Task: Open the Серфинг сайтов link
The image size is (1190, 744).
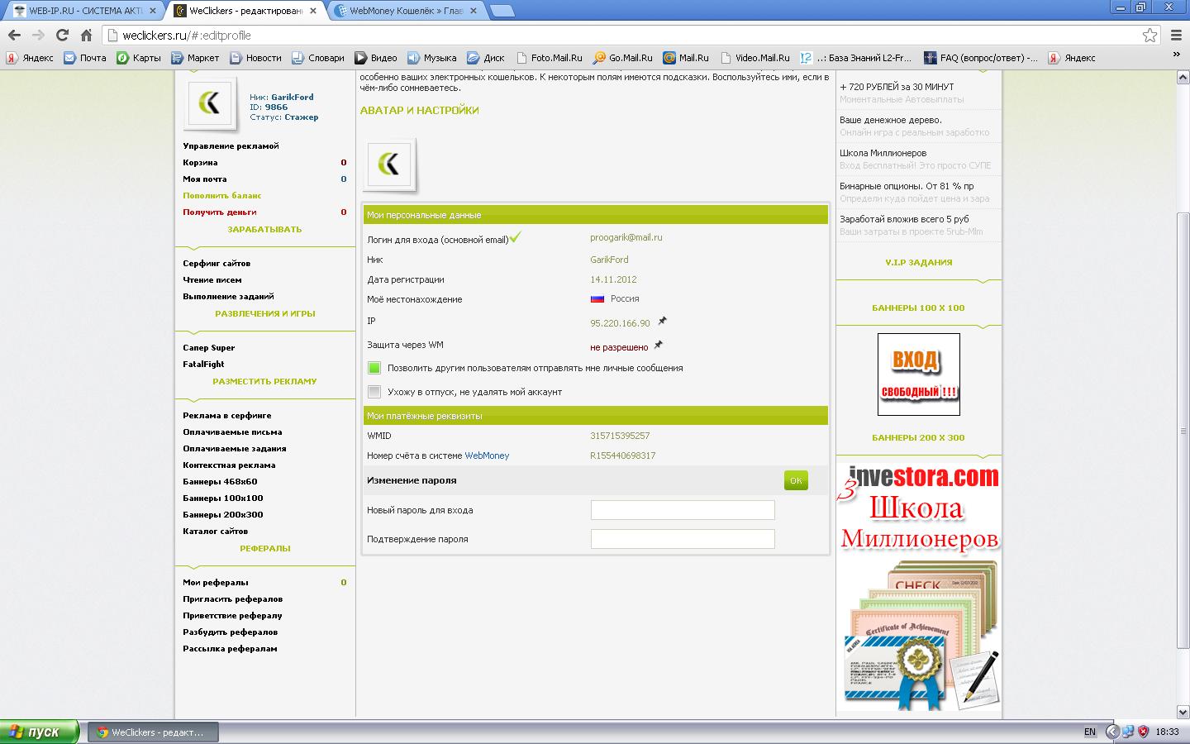Action: click(x=217, y=263)
